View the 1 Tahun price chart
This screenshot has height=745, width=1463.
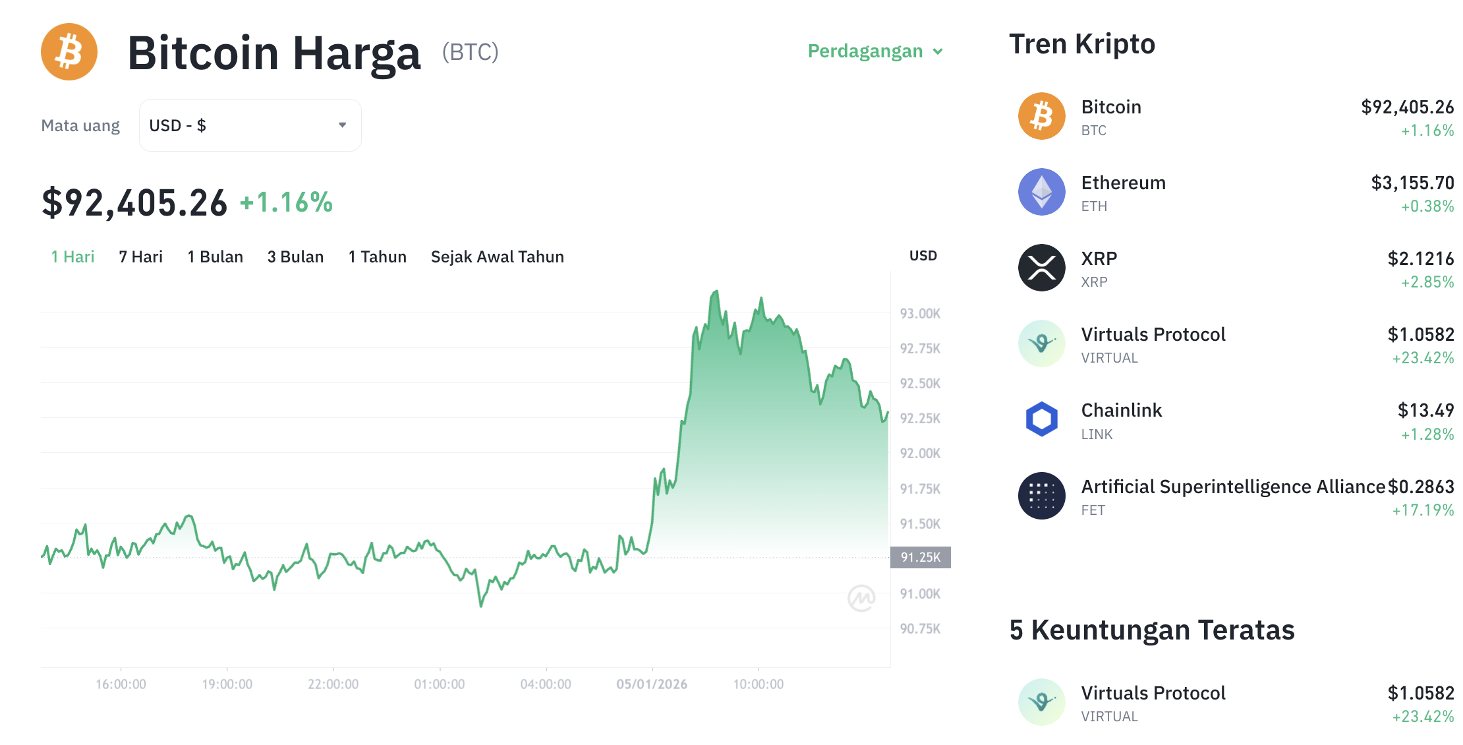tap(377, 256)
